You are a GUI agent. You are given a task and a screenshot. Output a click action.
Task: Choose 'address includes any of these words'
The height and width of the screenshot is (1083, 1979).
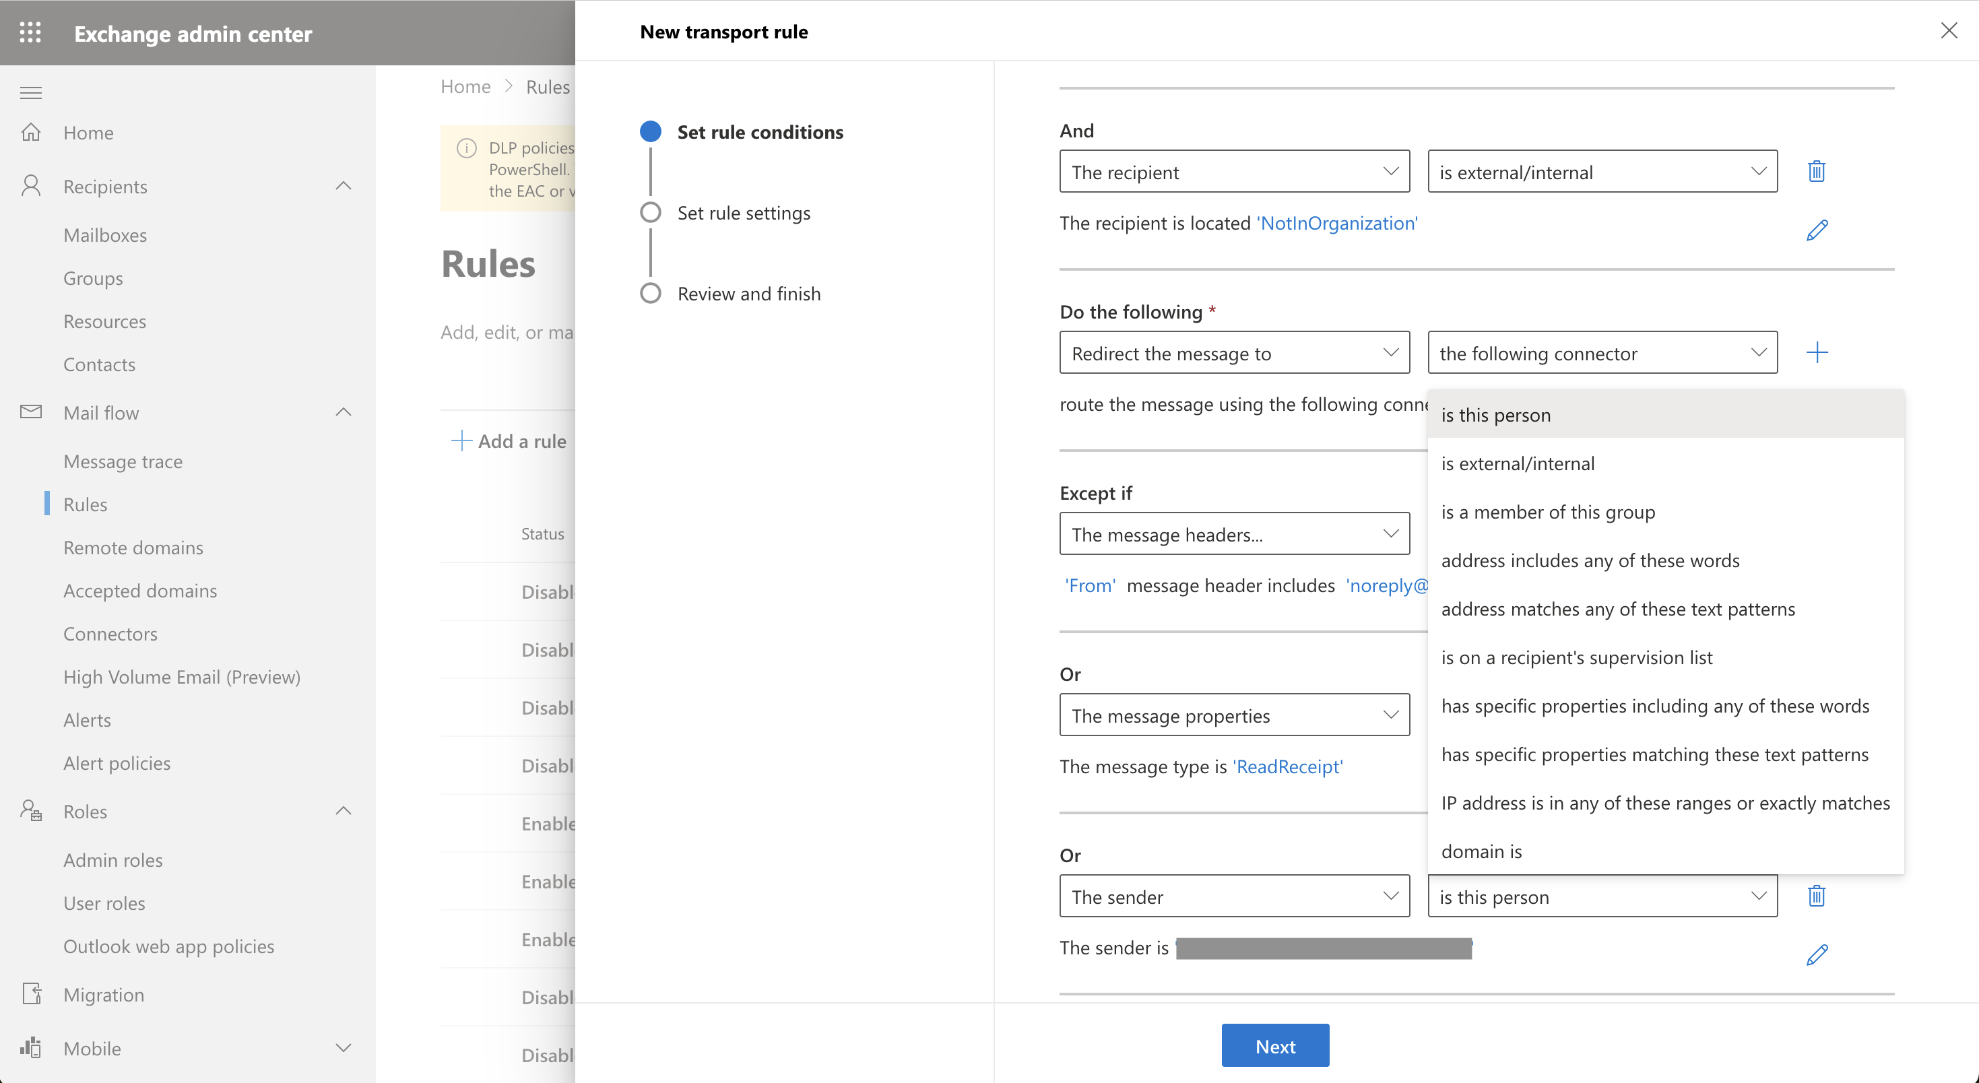coord(1666,560)
